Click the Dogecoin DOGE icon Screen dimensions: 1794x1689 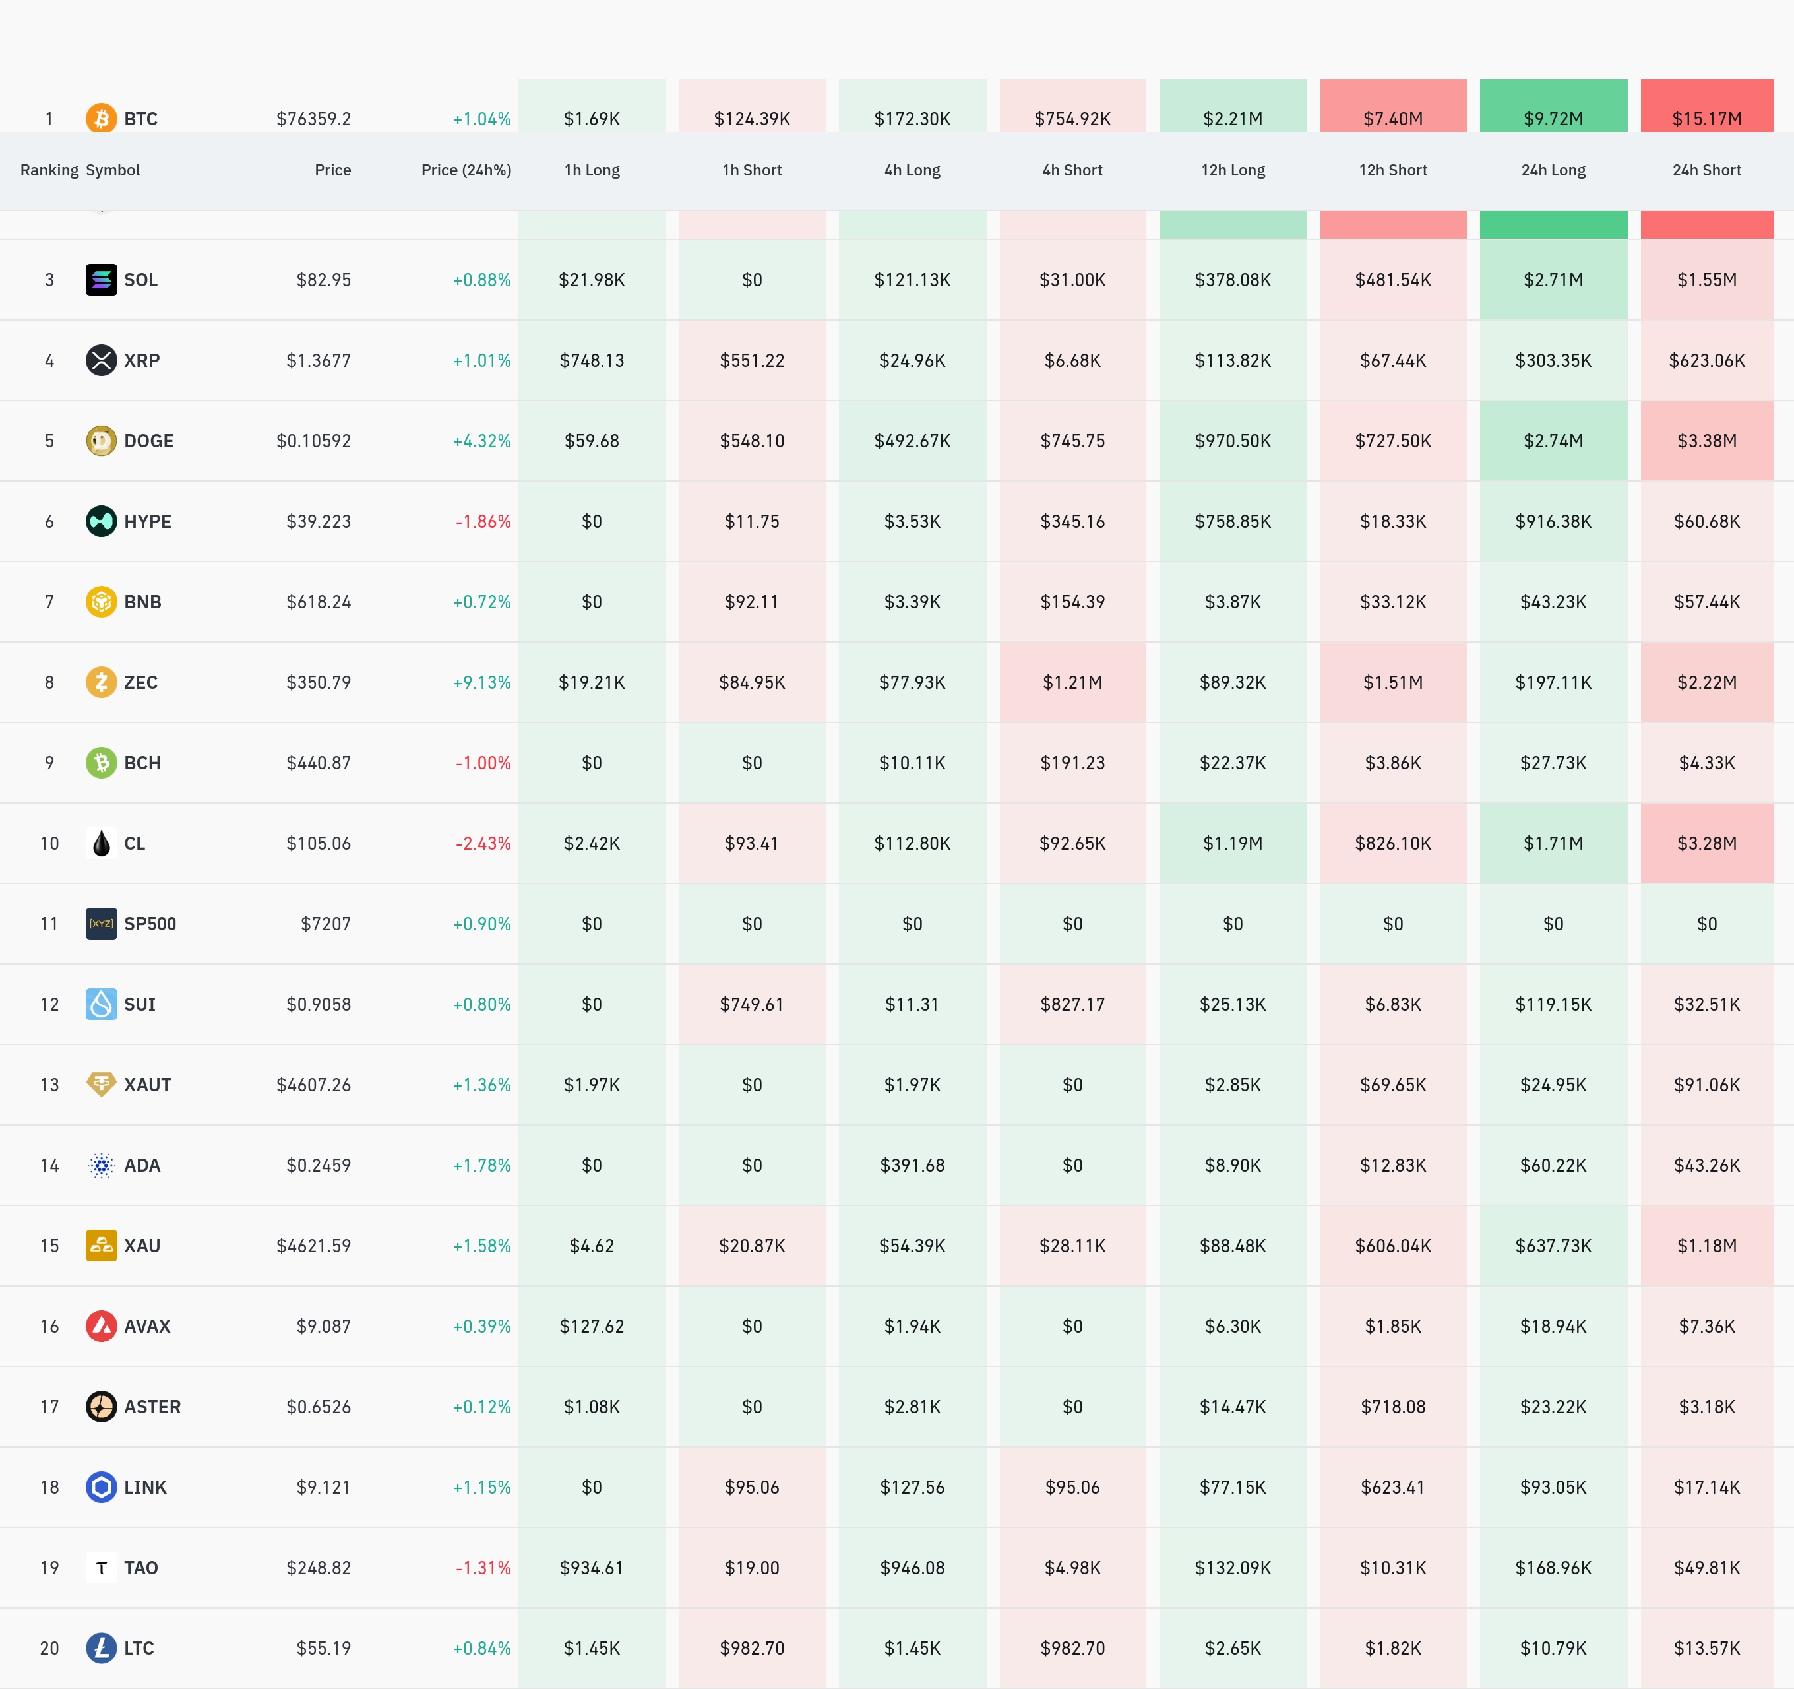click(101, 441)
